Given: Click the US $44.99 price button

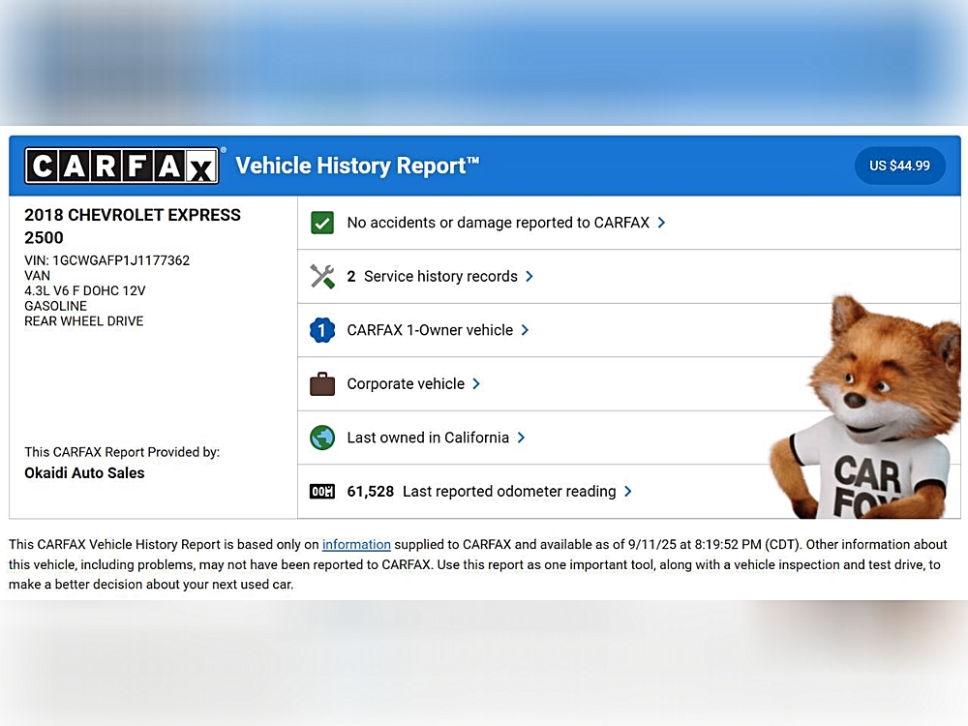Looking at the screenshot, I should coord(899,166).
